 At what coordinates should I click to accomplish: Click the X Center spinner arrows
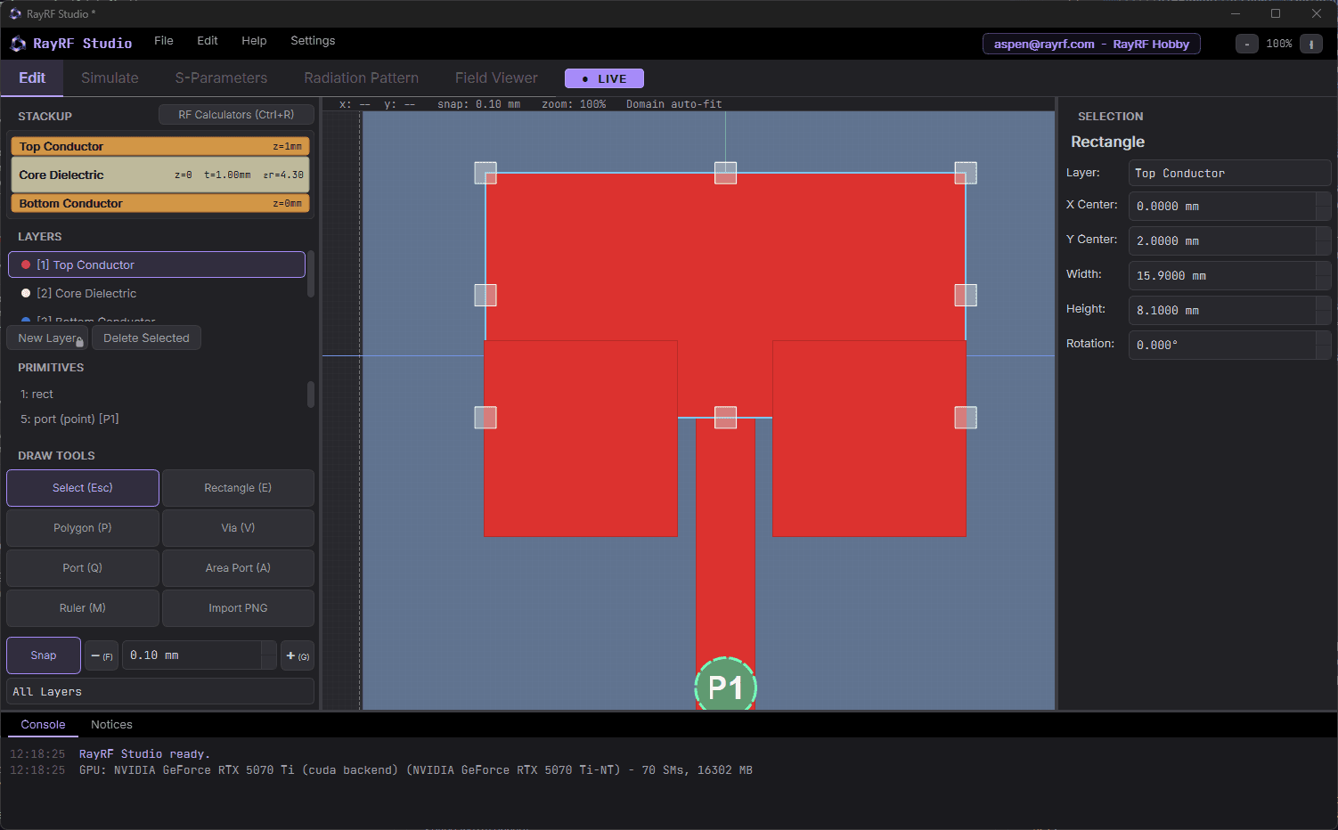[x=1323, y=206]
